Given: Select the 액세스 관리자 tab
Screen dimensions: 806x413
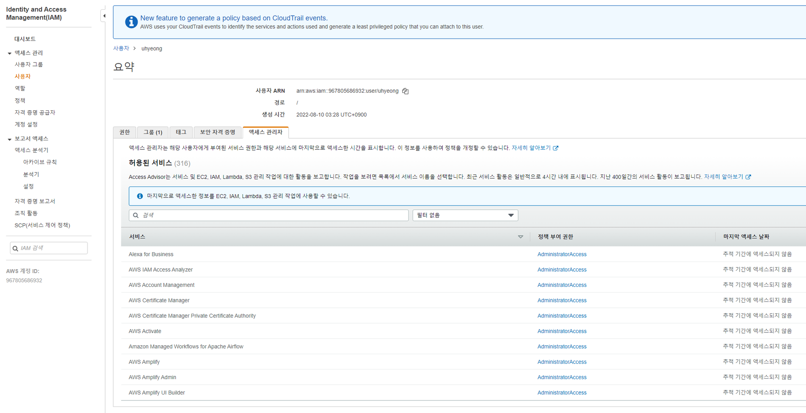Looking at the screenshot, I should (x=266, y=132).
